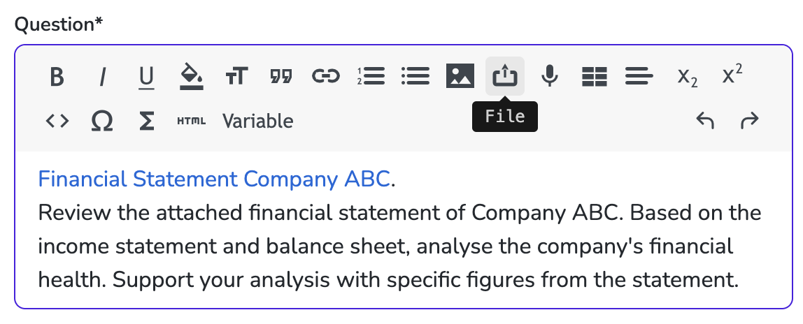803x324 pixels.
Task: Apply italic formatting
Action: pyautogui.click(x=102, y=77)
